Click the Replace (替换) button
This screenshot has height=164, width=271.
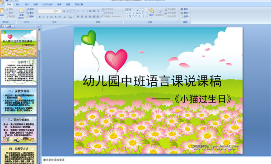tap(185, 13)
